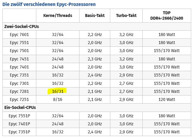The image size is (196, 139).
Task: Select the Basis-Takt column header
Action: point(95,15)
